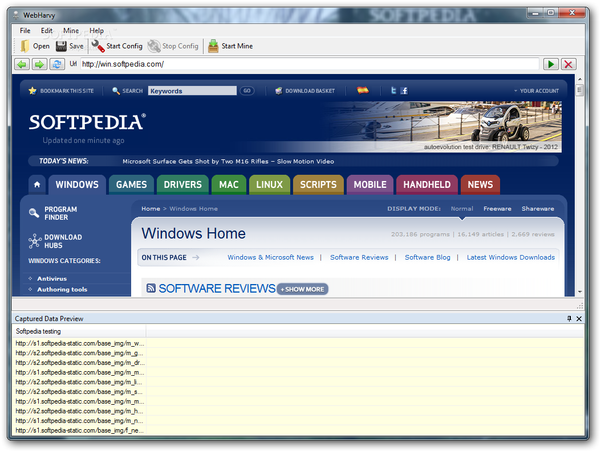The width and height of the screenshot is (601, 452).
Task: Select the captured row ending m_dr...
Action: [x=80, y=363]
